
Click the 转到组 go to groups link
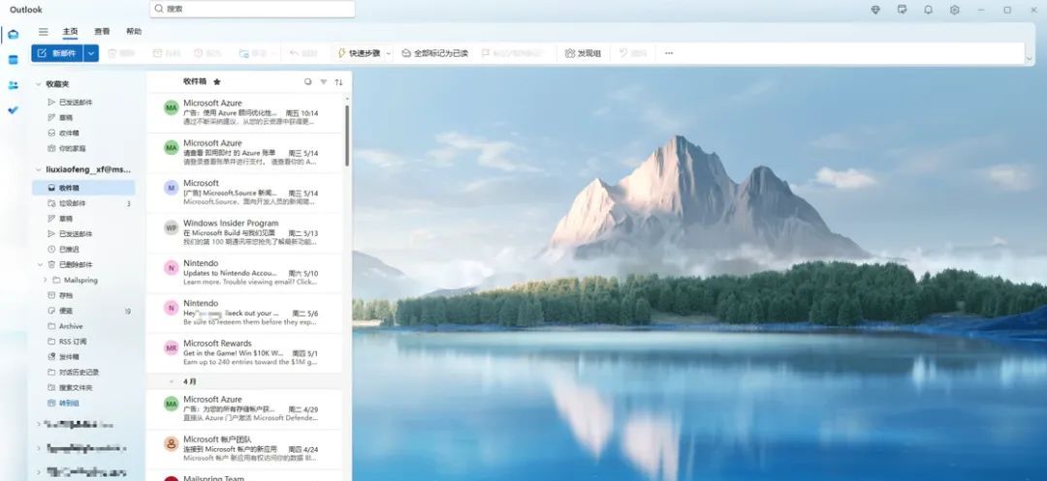[x=69, y=403]
